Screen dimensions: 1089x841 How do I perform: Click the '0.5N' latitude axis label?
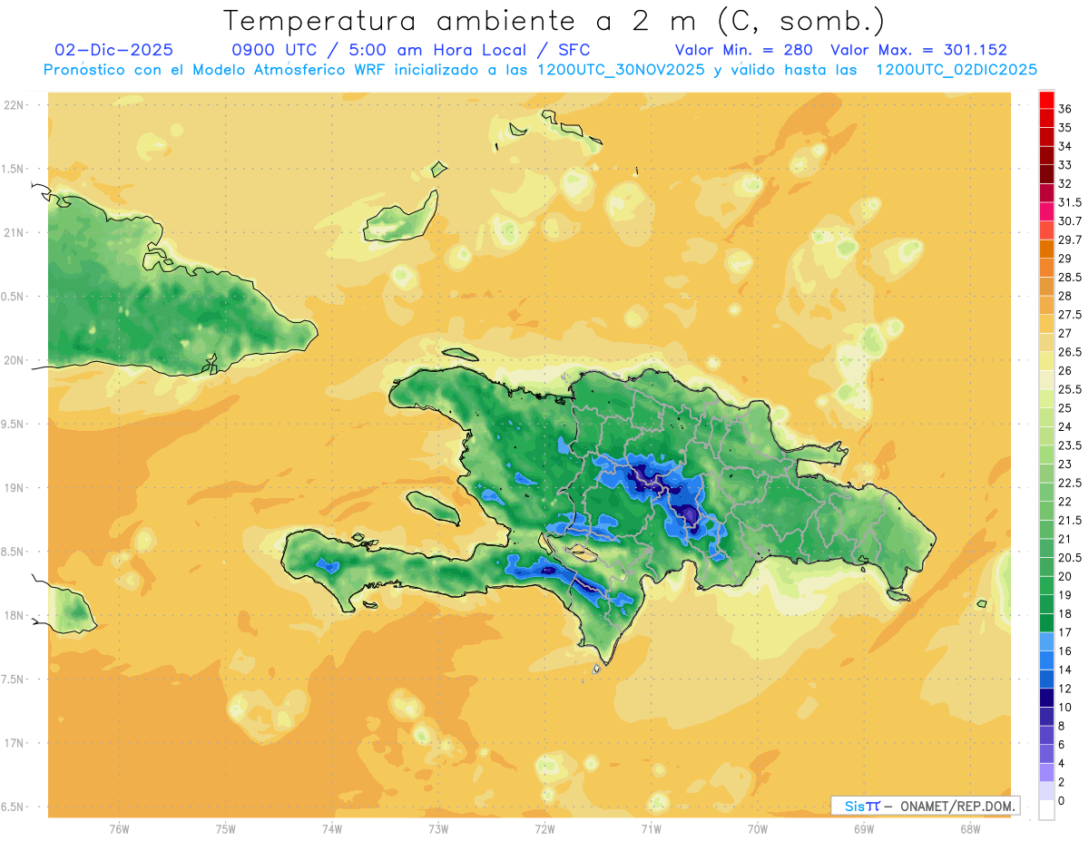[x=13, y=297]
